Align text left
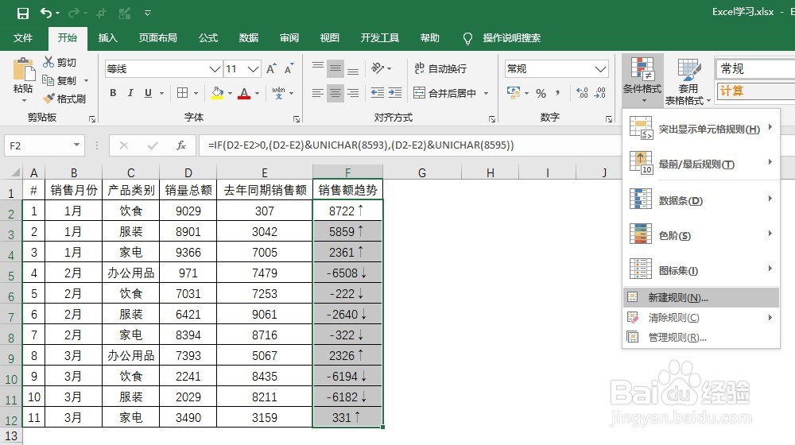This screenshot has width=795, height=445. click(318, 93)
